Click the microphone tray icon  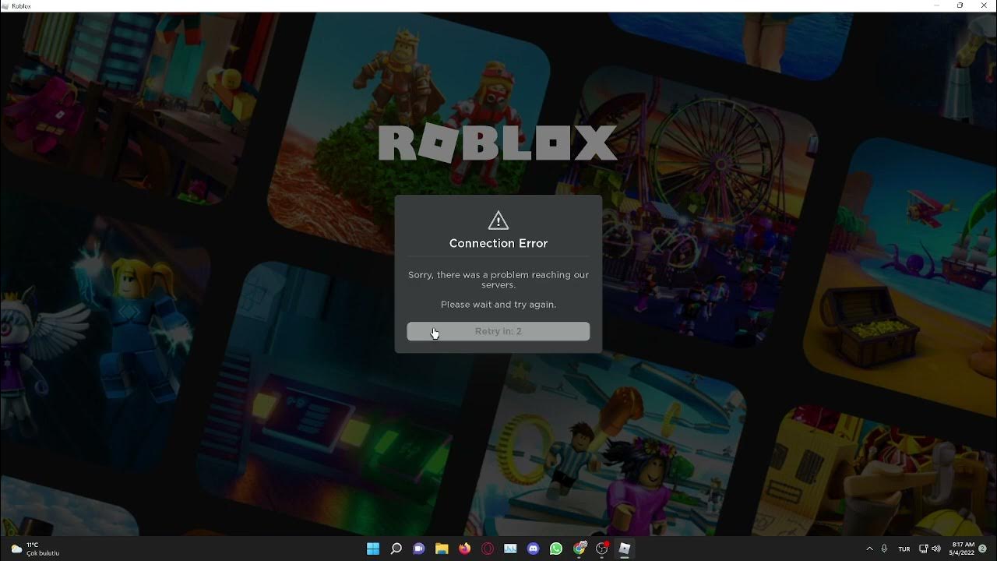coord(884,549)
